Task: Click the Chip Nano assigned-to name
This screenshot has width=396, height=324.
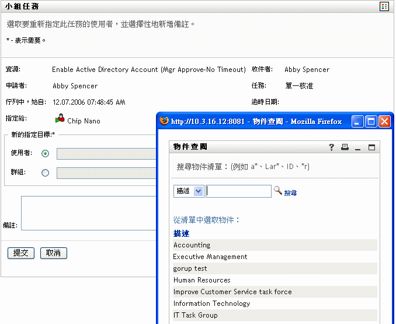Action: pos(84,121)
